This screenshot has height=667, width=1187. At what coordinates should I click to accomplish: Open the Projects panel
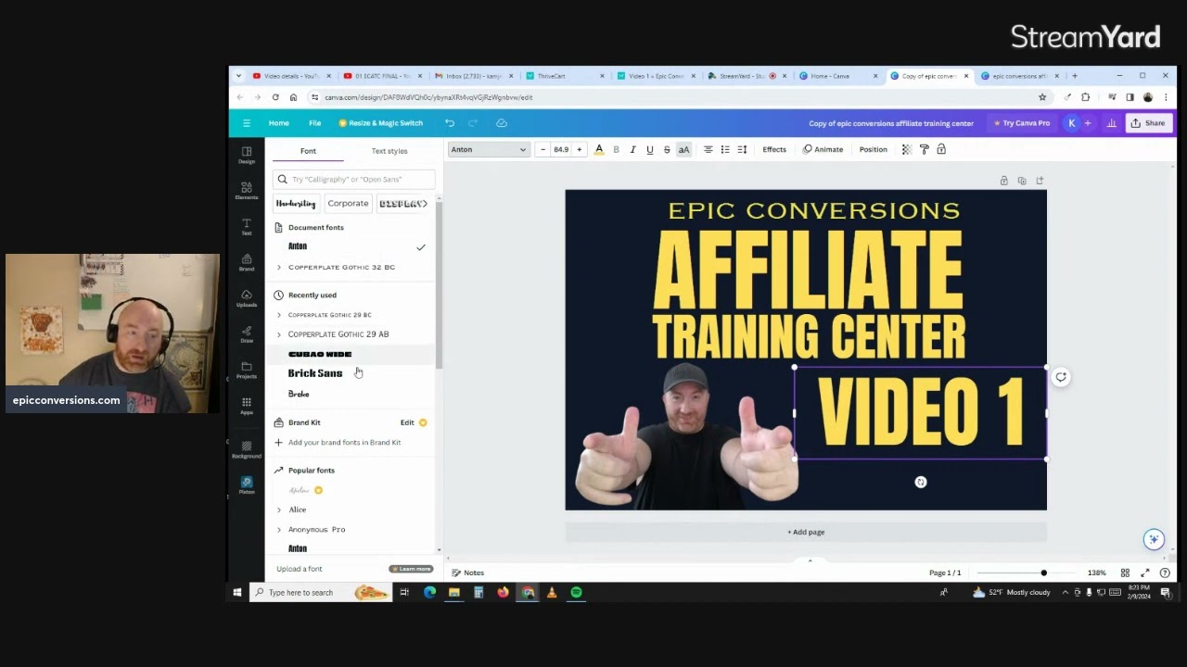(x=246, y=370)
